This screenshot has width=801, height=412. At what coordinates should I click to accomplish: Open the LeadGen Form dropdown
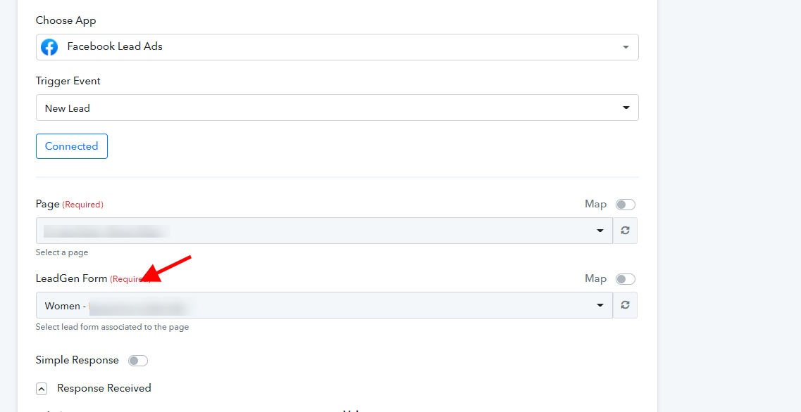[324, 305]
